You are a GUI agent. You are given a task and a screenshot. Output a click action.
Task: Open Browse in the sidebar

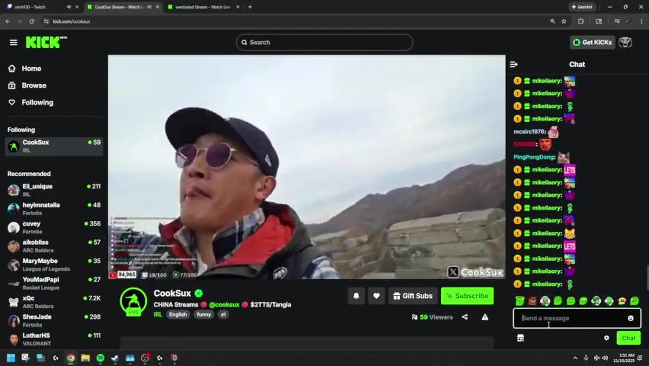[x=34, y=85]
